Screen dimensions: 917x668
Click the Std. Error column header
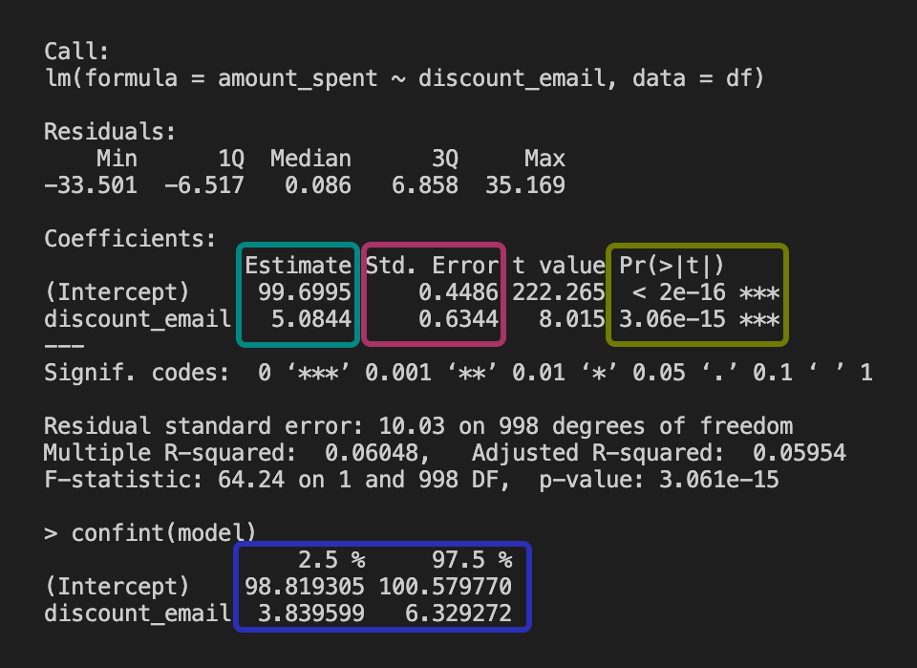pos(432,265)
